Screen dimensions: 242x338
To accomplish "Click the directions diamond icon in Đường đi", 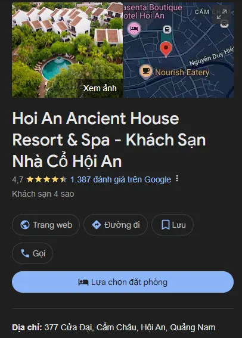I will (97, 225).
